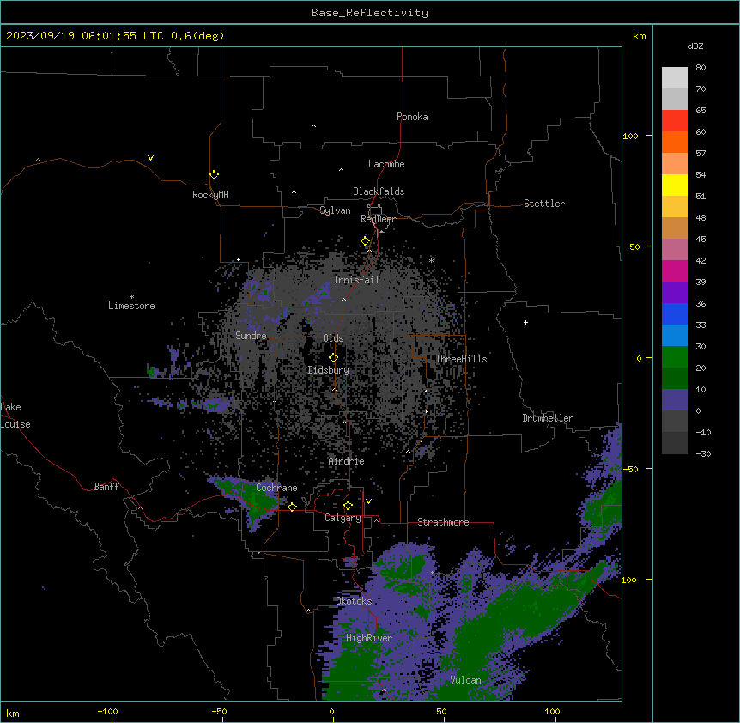This screenshot has width=740, height=723.
Task: Click the Base_Reflectivity title
Action: pyautogui.click(x=370, y=13)
